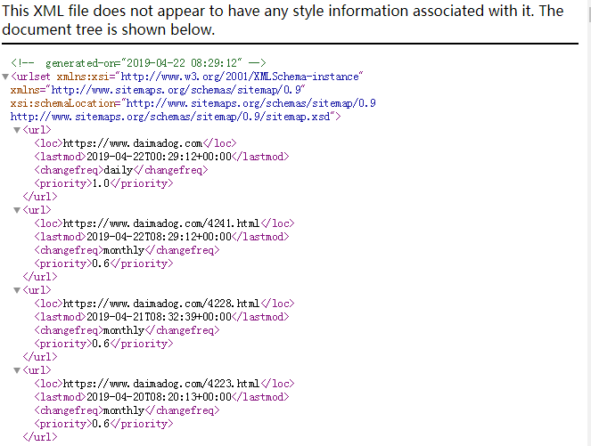Image resolution: width=591 pixels, height=446 pixels.
Task: Click the loc text https://www.daimadog.com
Action: pos(133,143)
